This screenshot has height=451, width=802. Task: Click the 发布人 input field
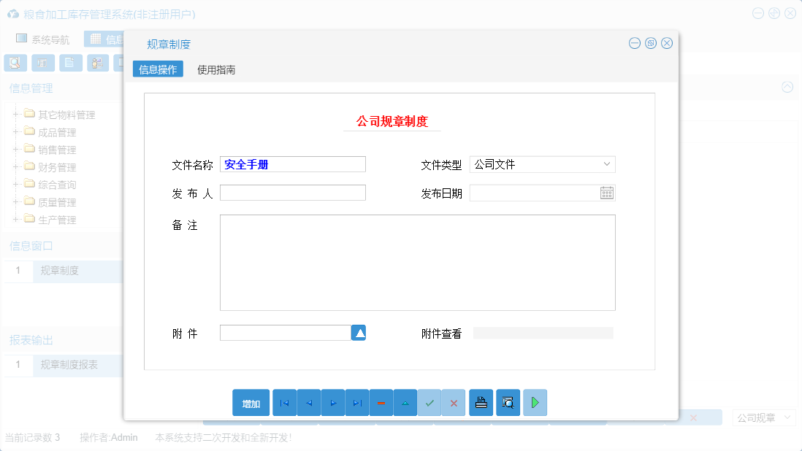[x=292, y=193]
